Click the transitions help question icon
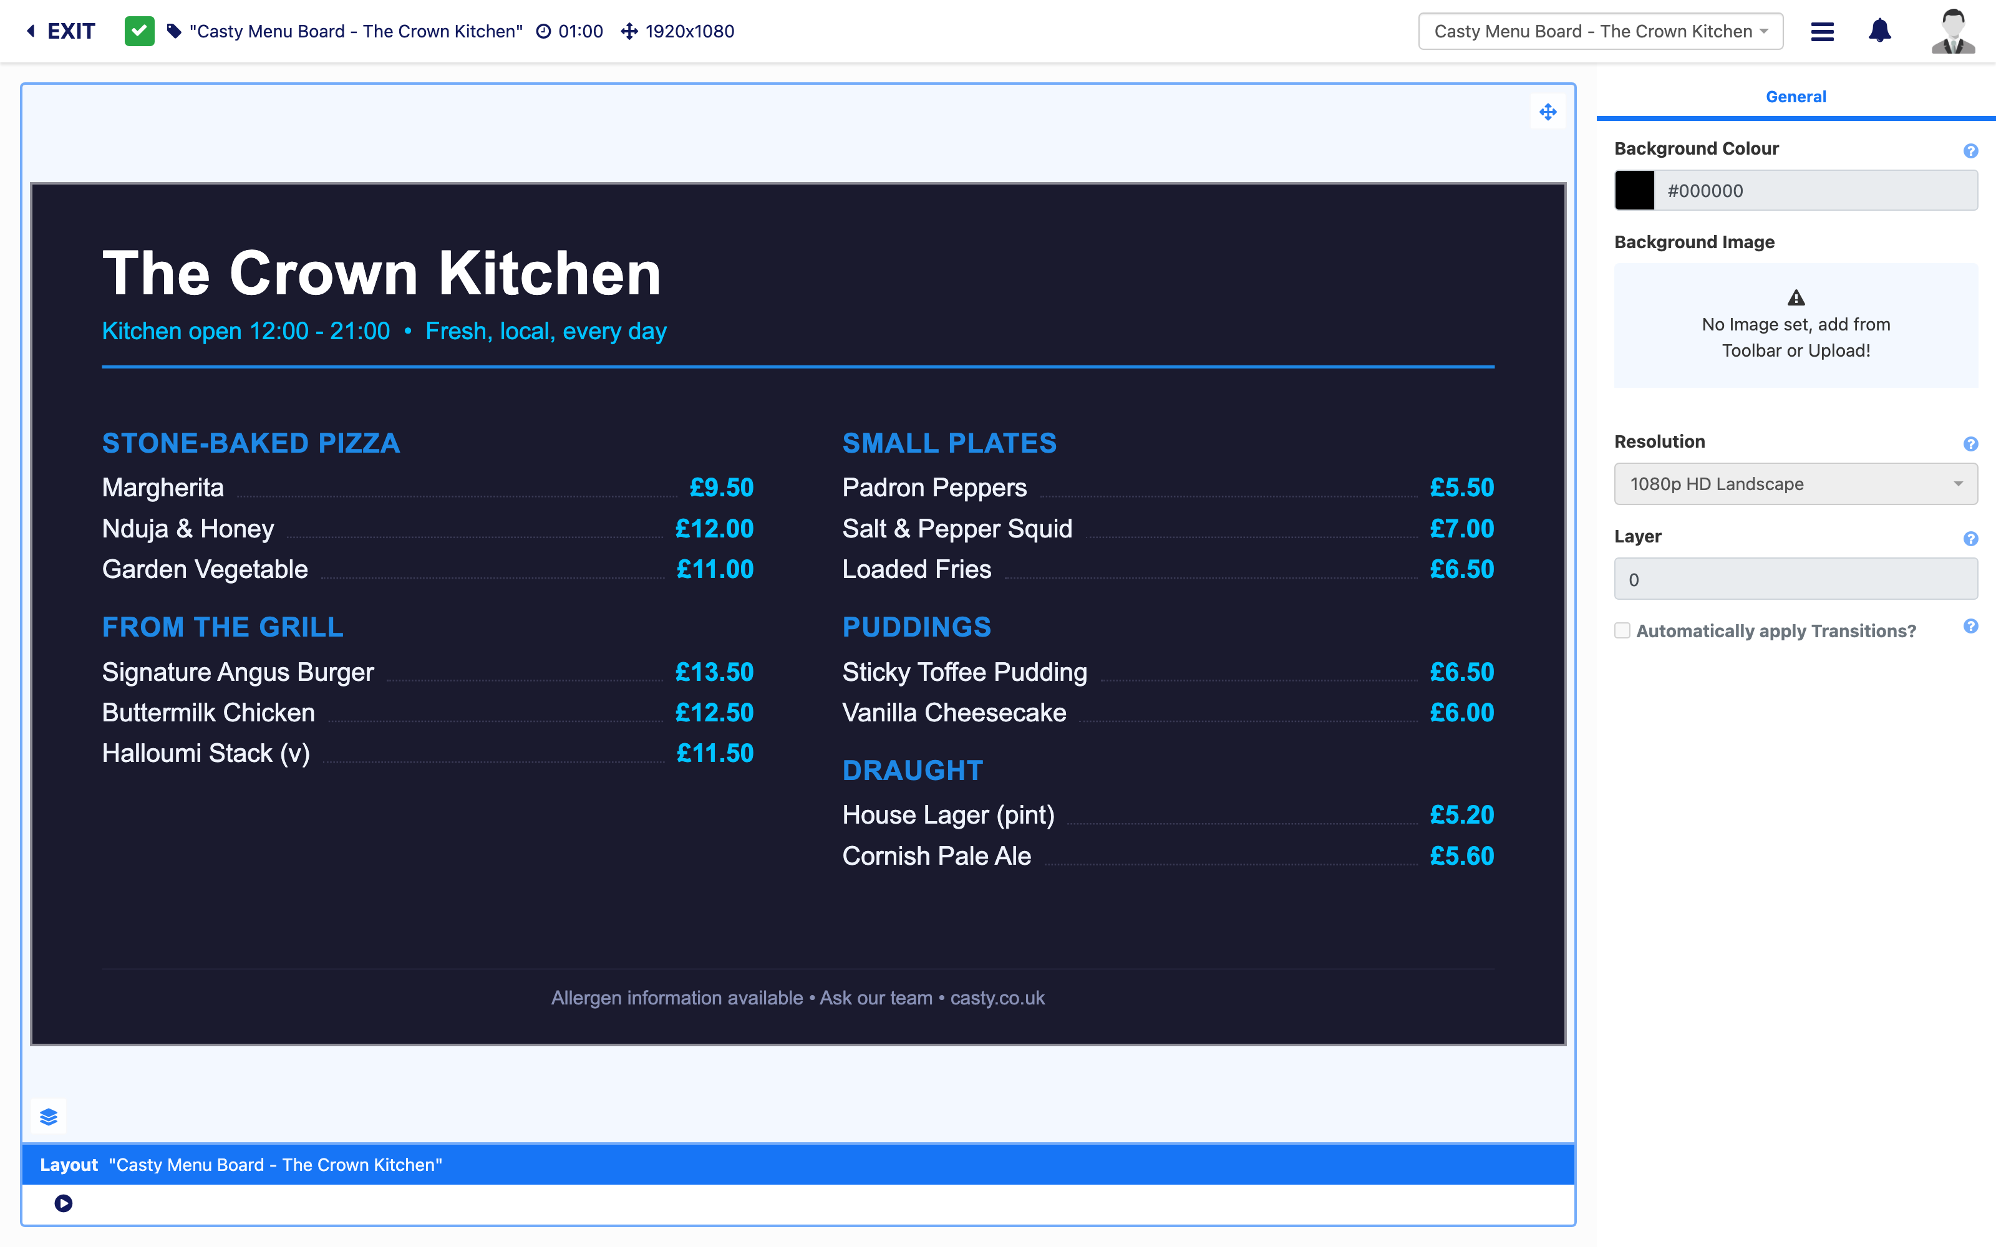The image size is (1996, 1247). (1970, 626)
